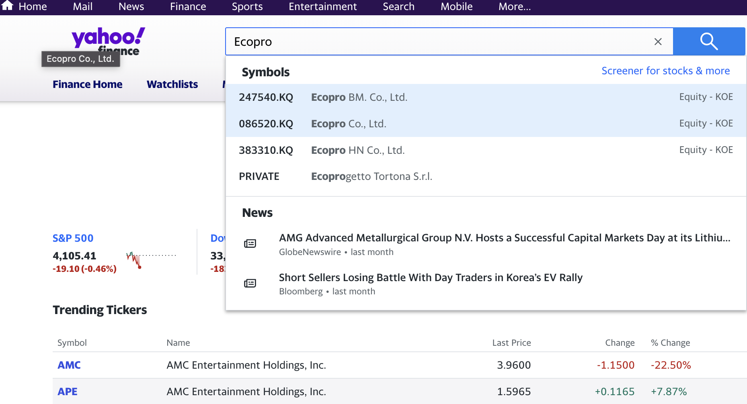The width and height of the screenshot is (747, 404).
Task: Click percent change +7.87%
Action: pos(669,392)
